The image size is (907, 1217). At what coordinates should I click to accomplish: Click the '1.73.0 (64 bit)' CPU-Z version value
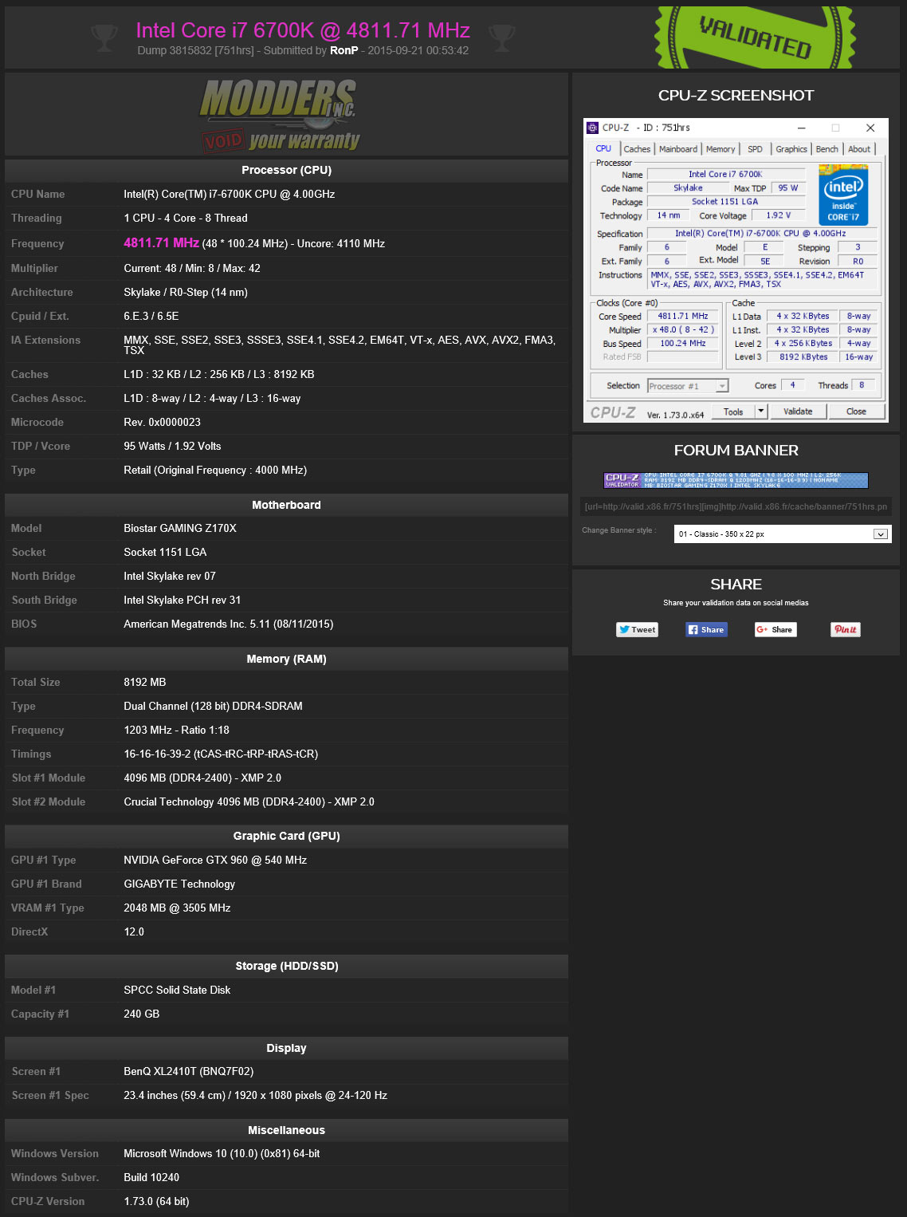[156, 1201]
